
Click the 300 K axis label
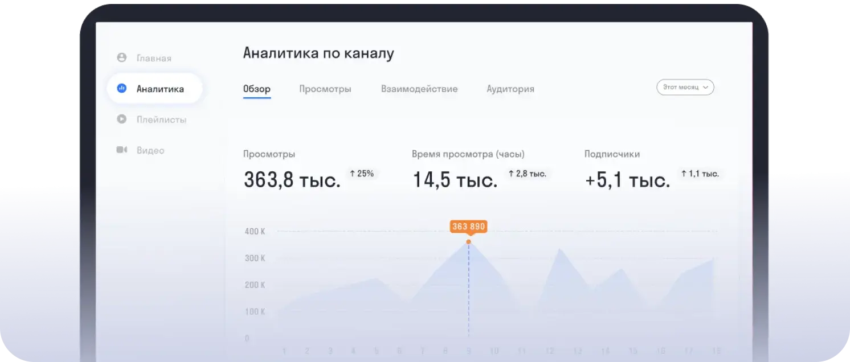click(255, 258)
